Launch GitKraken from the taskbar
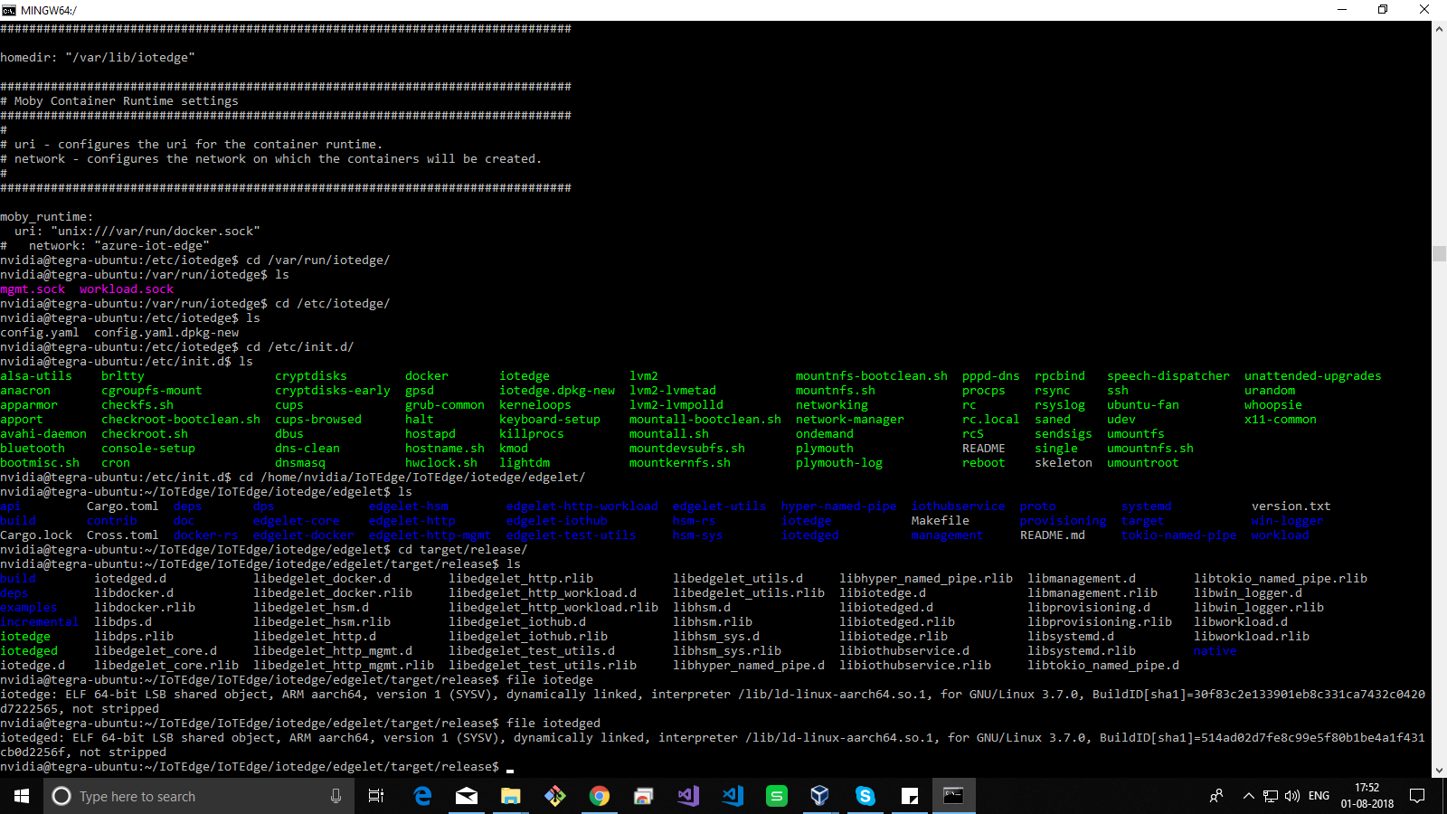 (554, 796)
